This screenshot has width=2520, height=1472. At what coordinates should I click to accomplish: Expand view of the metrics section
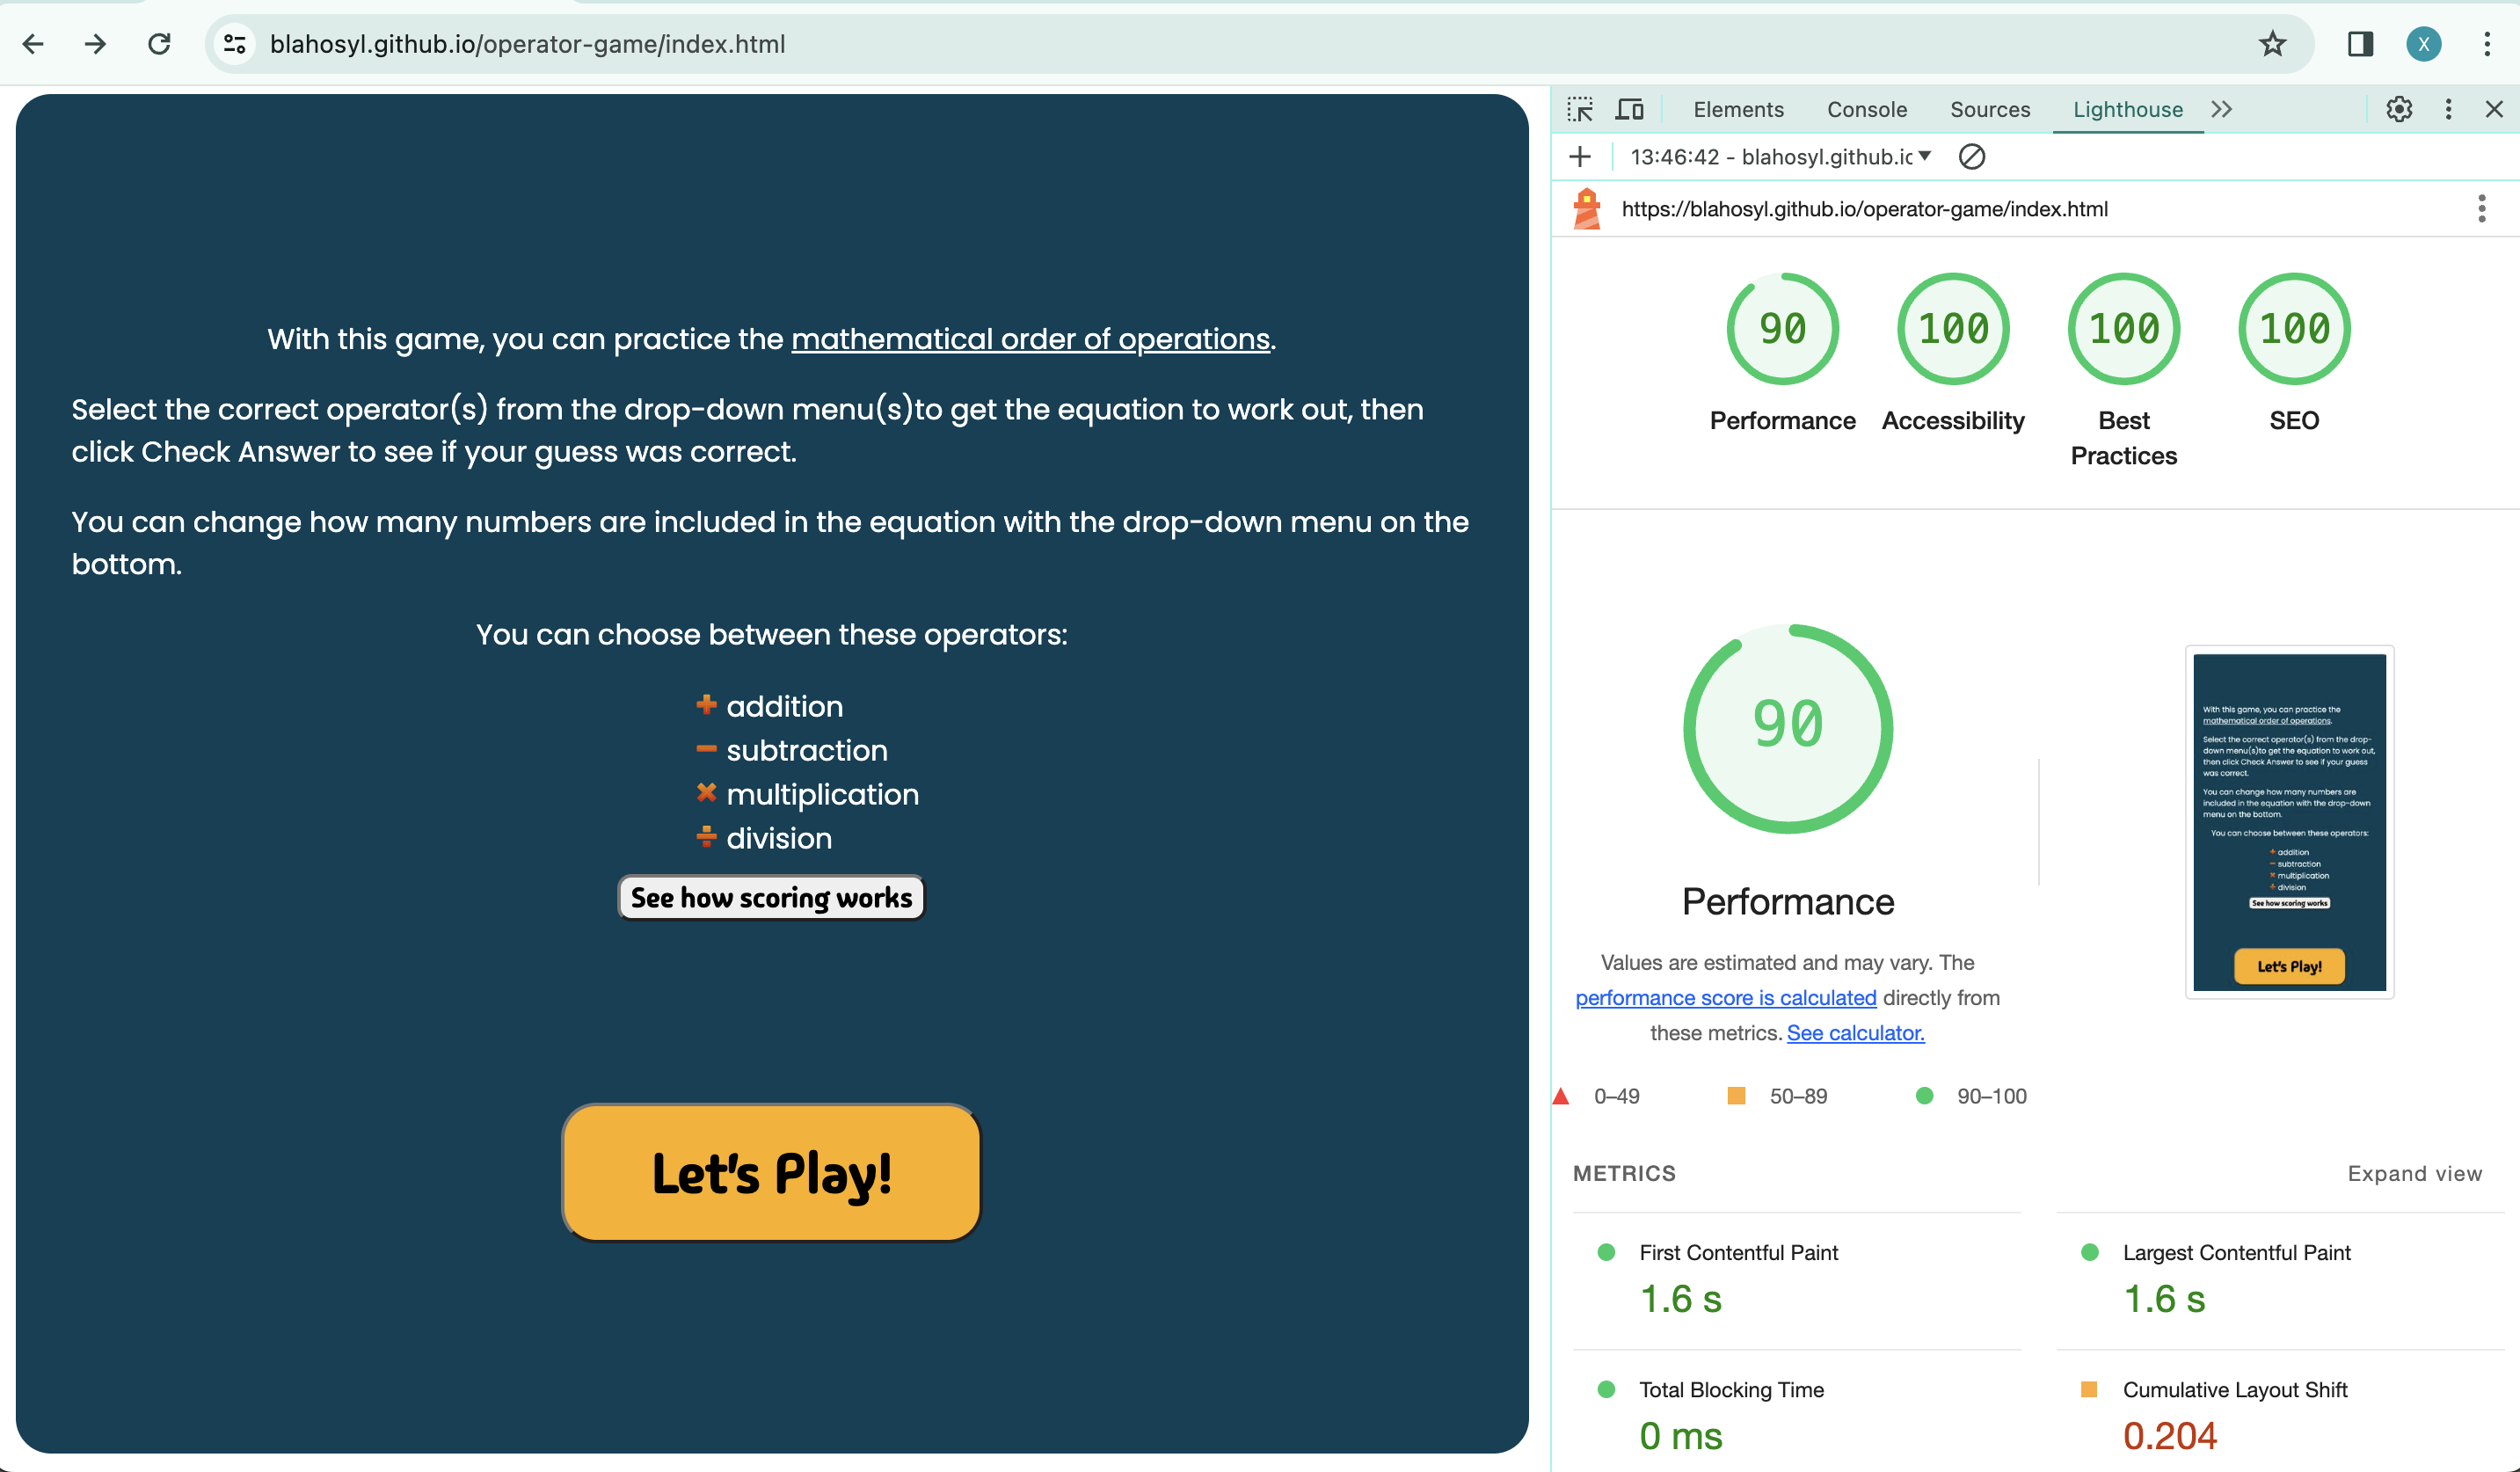2414,1173
